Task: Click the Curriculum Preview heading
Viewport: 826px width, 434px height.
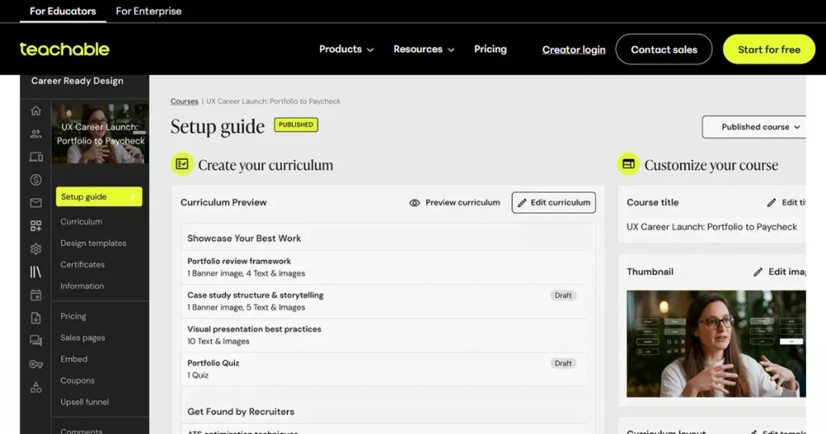Action: 223,202
